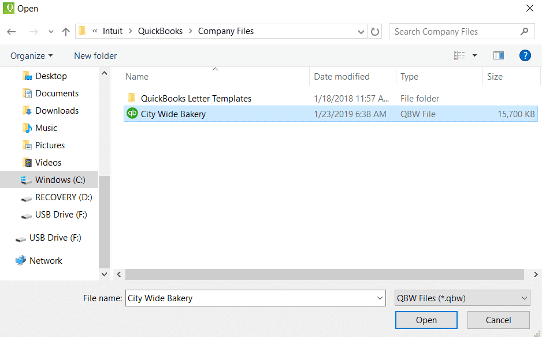Expand the address bar history dropdown
Viewport: 542px width, 337px height.
[x=361, y=32]
